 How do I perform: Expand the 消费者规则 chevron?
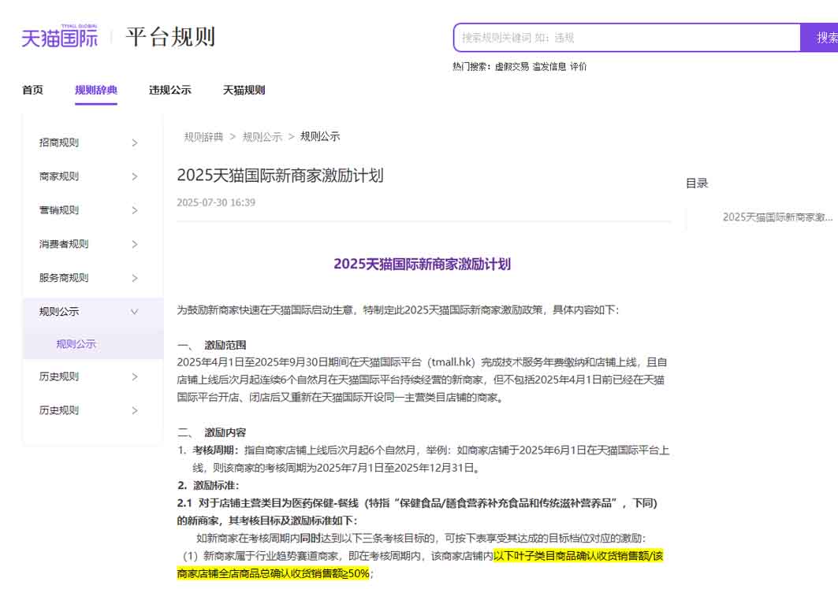[135, 245]
